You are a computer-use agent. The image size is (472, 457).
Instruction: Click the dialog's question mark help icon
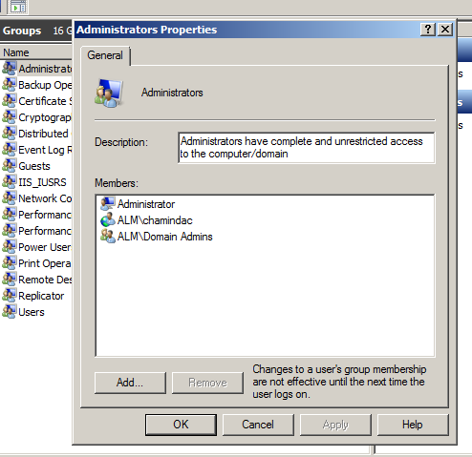click(428, 30)
